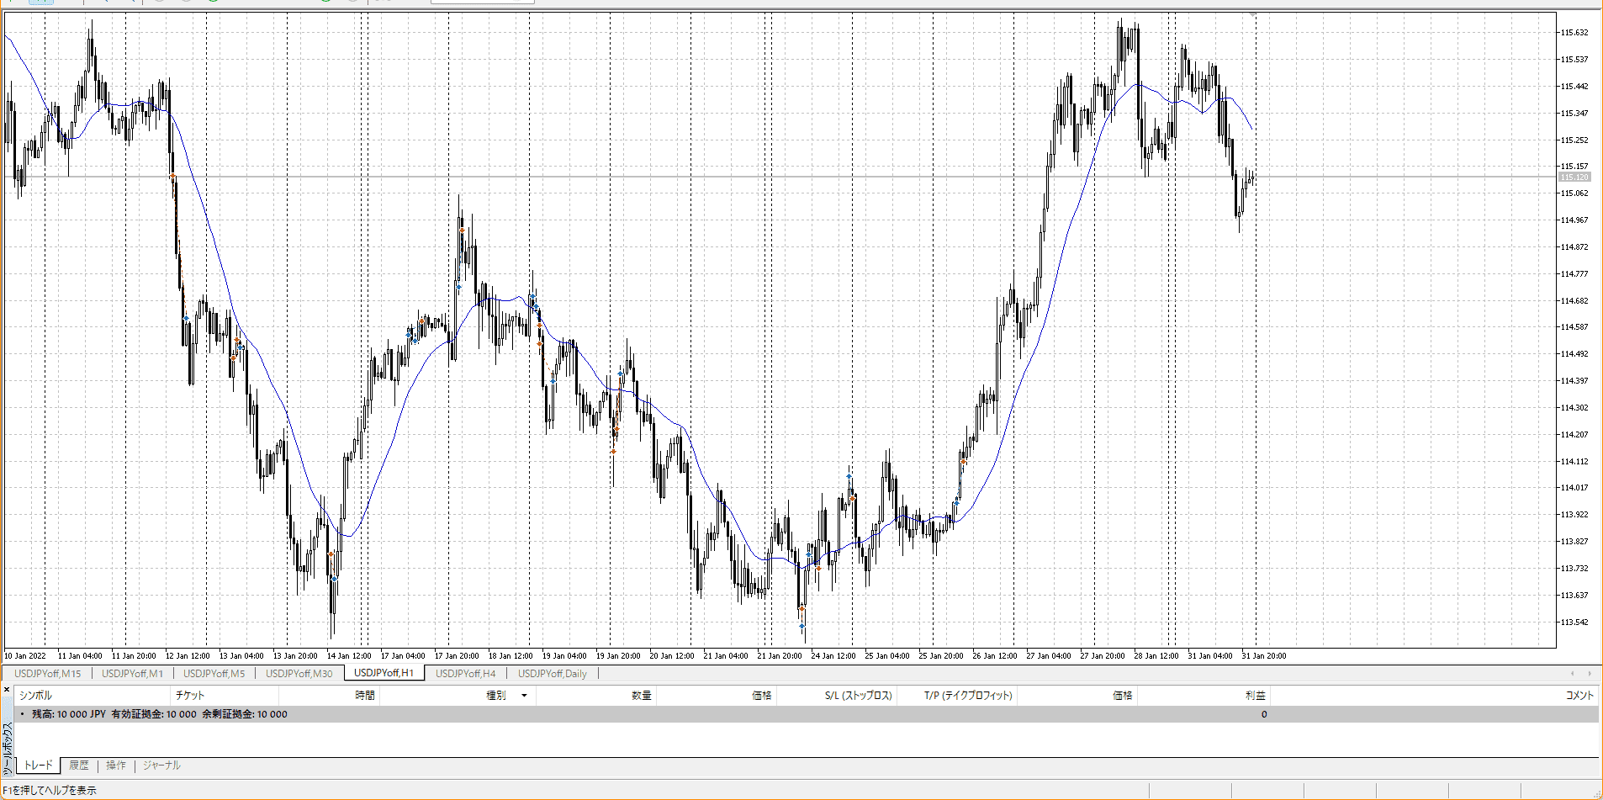Open the 操作 tab in toolbox
Viewport: 1603px width, 800px height.
click(x=116, y=766)
